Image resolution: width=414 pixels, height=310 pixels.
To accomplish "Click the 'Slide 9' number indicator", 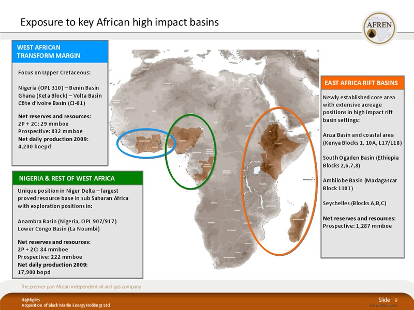I will click(x=388, y=300).
